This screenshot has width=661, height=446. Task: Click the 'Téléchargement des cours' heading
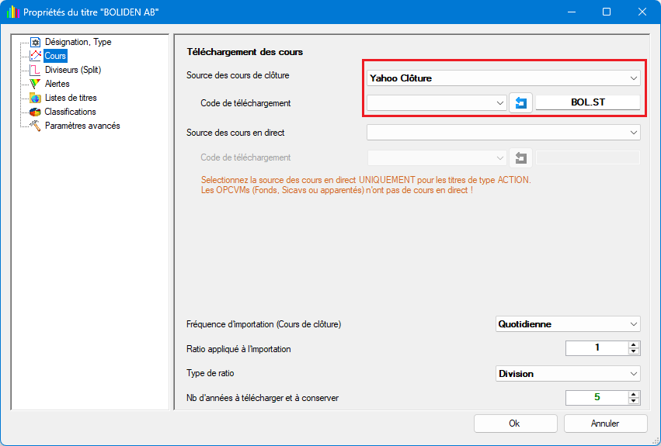coord(245,52)
